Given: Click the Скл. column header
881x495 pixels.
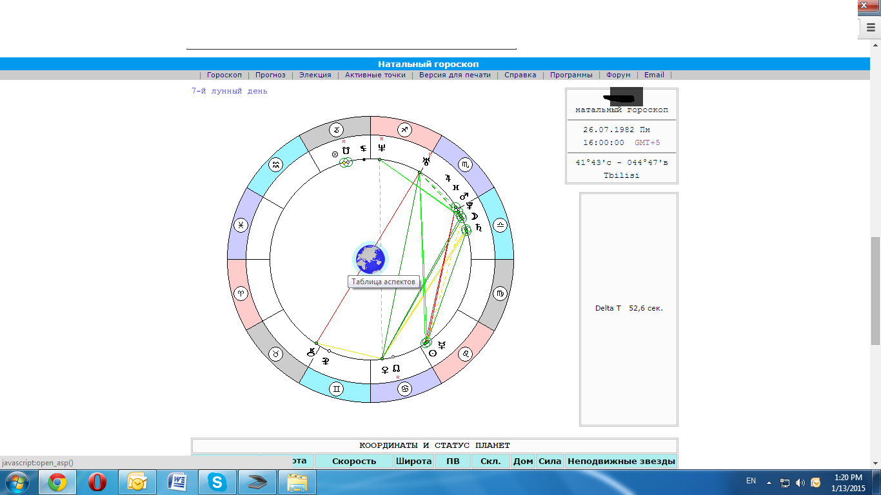Looking at the screenshot, I should [491, 461].
